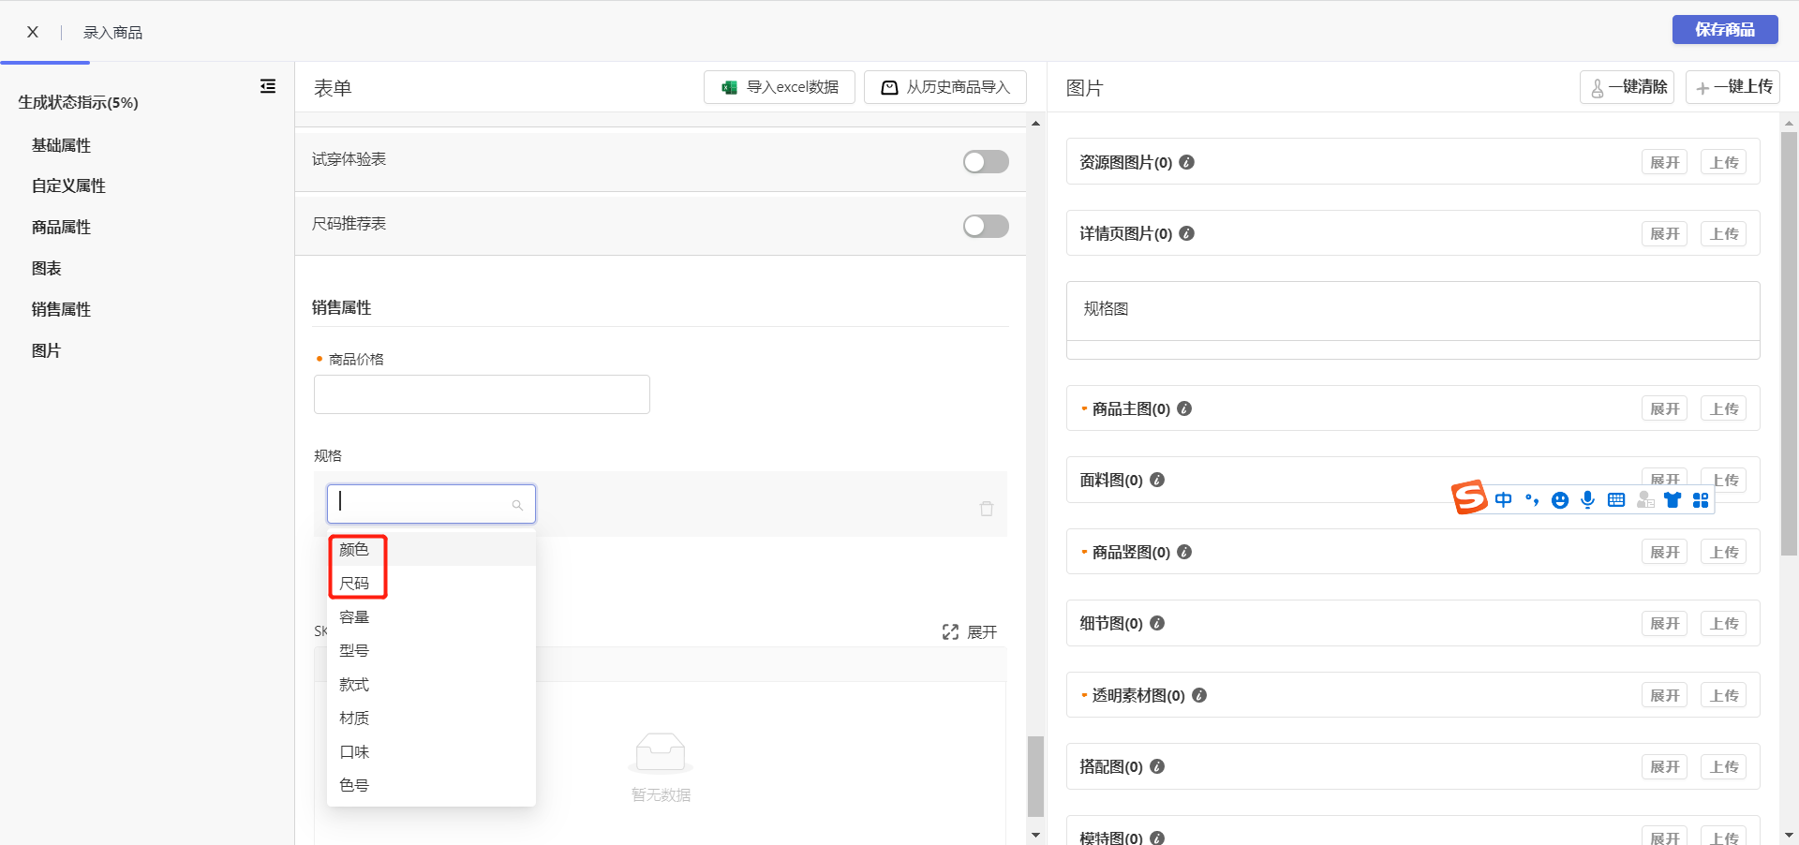Viewport: 1799px width, 845px height.
Task: Choose 材质 option in the dropdown list
Action: (354, 719)
